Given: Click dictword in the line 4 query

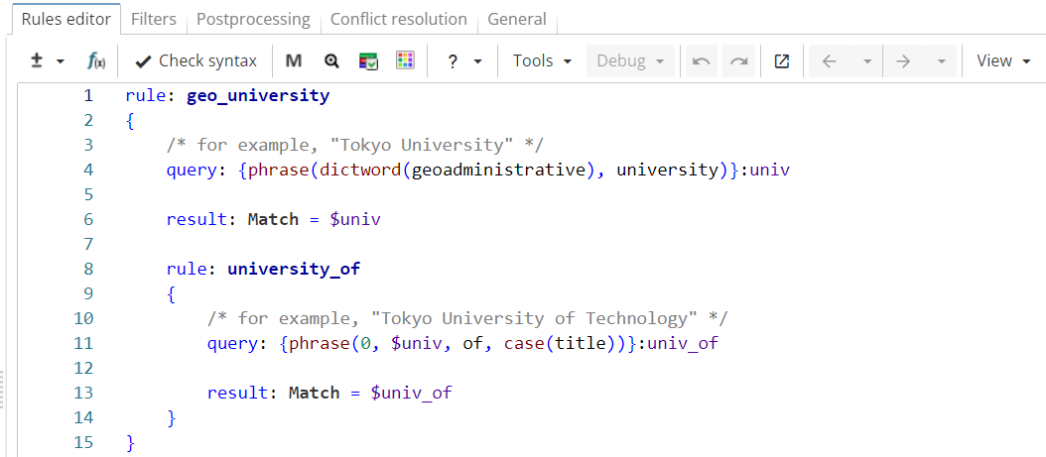Looking at the screenshot, I should pos(360,171).
